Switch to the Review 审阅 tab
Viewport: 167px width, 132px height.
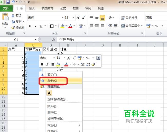pos(88,8)
